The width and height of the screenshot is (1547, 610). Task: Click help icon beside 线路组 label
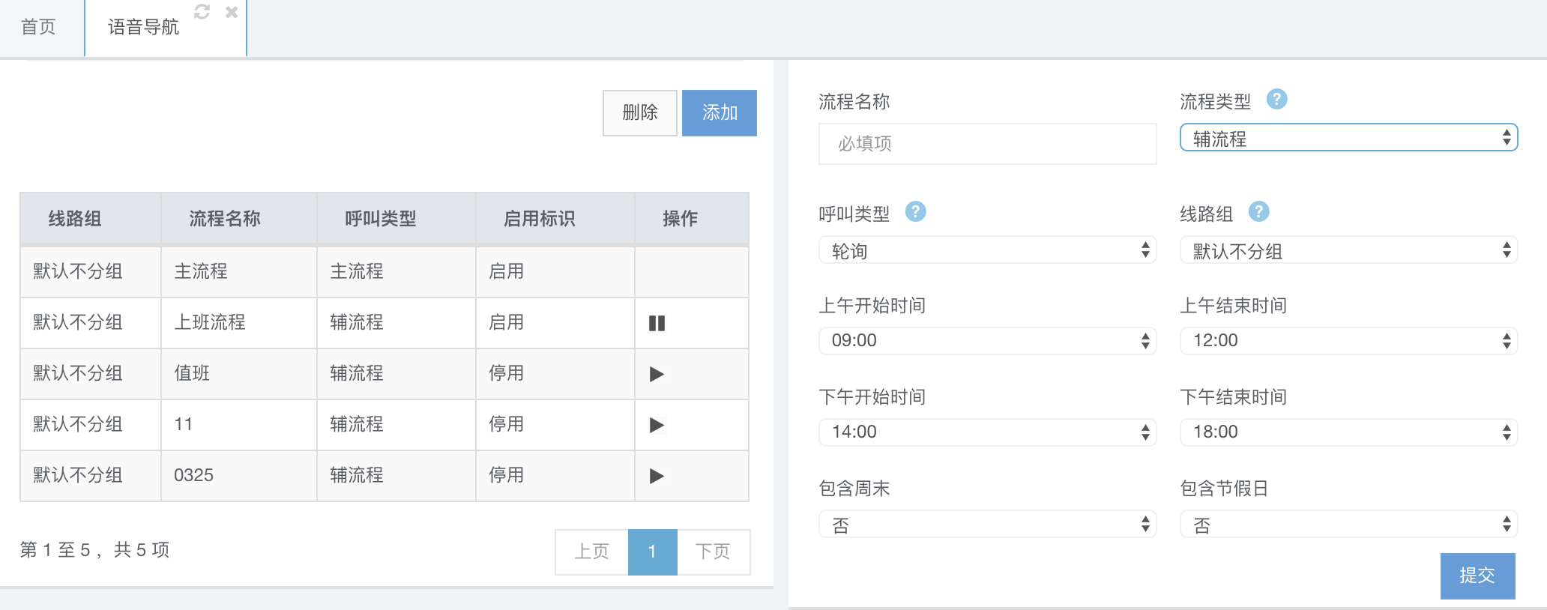click(x=1258, y=211)
